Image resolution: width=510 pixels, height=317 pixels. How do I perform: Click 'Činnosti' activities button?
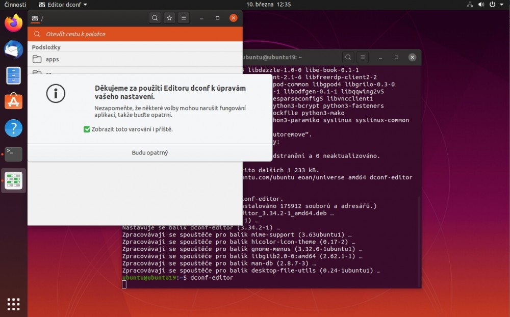coord(15,5)
